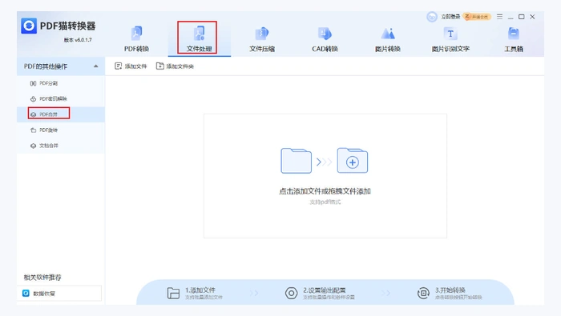The width and height of the screenshot is (561, 316).
Task: Click the 相关软件推荐 heading text
Action: click(42, 277)
